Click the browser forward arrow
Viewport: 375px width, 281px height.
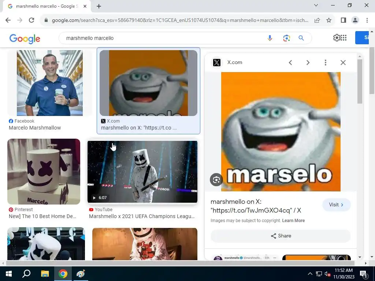click(x=20, y=20)
